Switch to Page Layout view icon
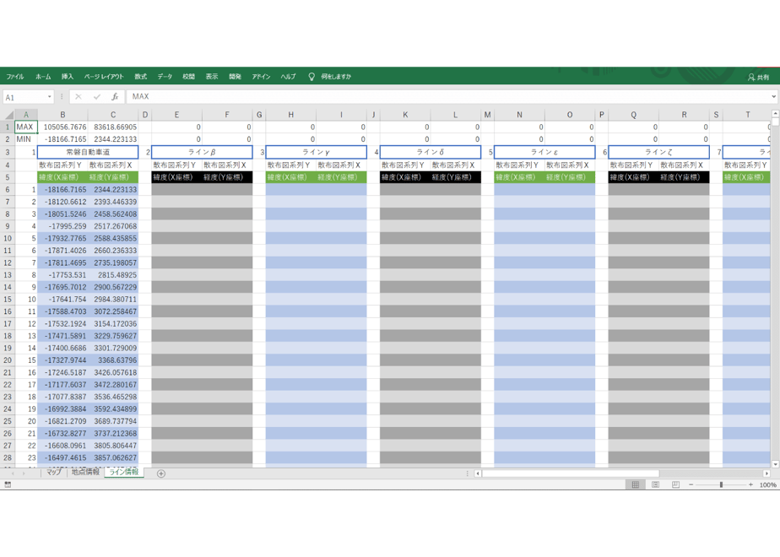 656,484
